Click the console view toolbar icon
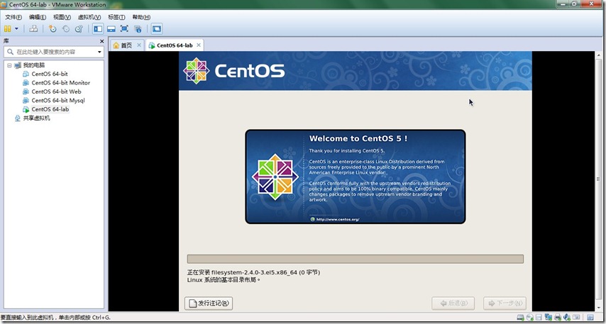The width and height of the screenshot is (606, 324). pos(157,28)
